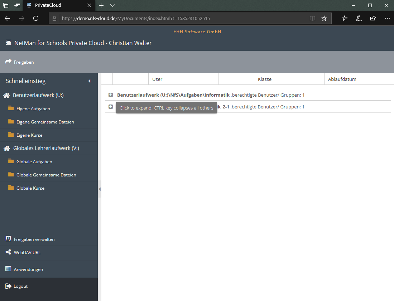The image size is (394, 301).
Task: Click the sidebar splitter collapse handle
Action: pos(100,189)
